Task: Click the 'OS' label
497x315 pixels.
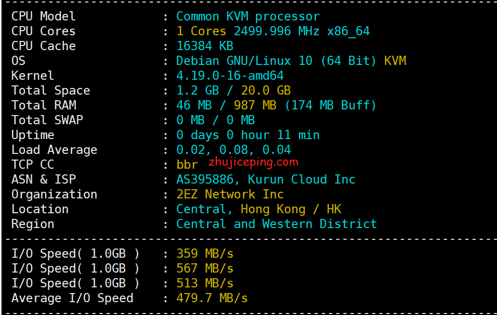Action: click(x=18, y=61)
